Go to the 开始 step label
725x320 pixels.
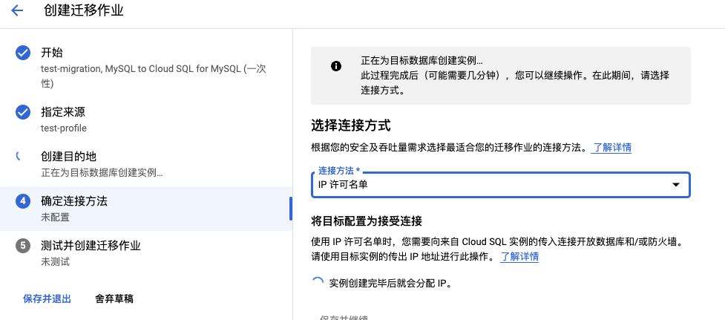point(52,53)
